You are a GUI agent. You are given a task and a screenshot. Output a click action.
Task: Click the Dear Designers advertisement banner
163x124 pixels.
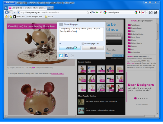pyautogui.click(x=141, y=87)
